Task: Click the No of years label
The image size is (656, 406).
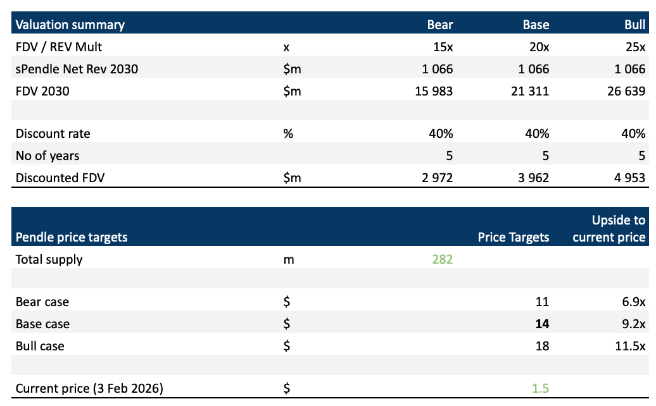Action: (x=47, y=155)
